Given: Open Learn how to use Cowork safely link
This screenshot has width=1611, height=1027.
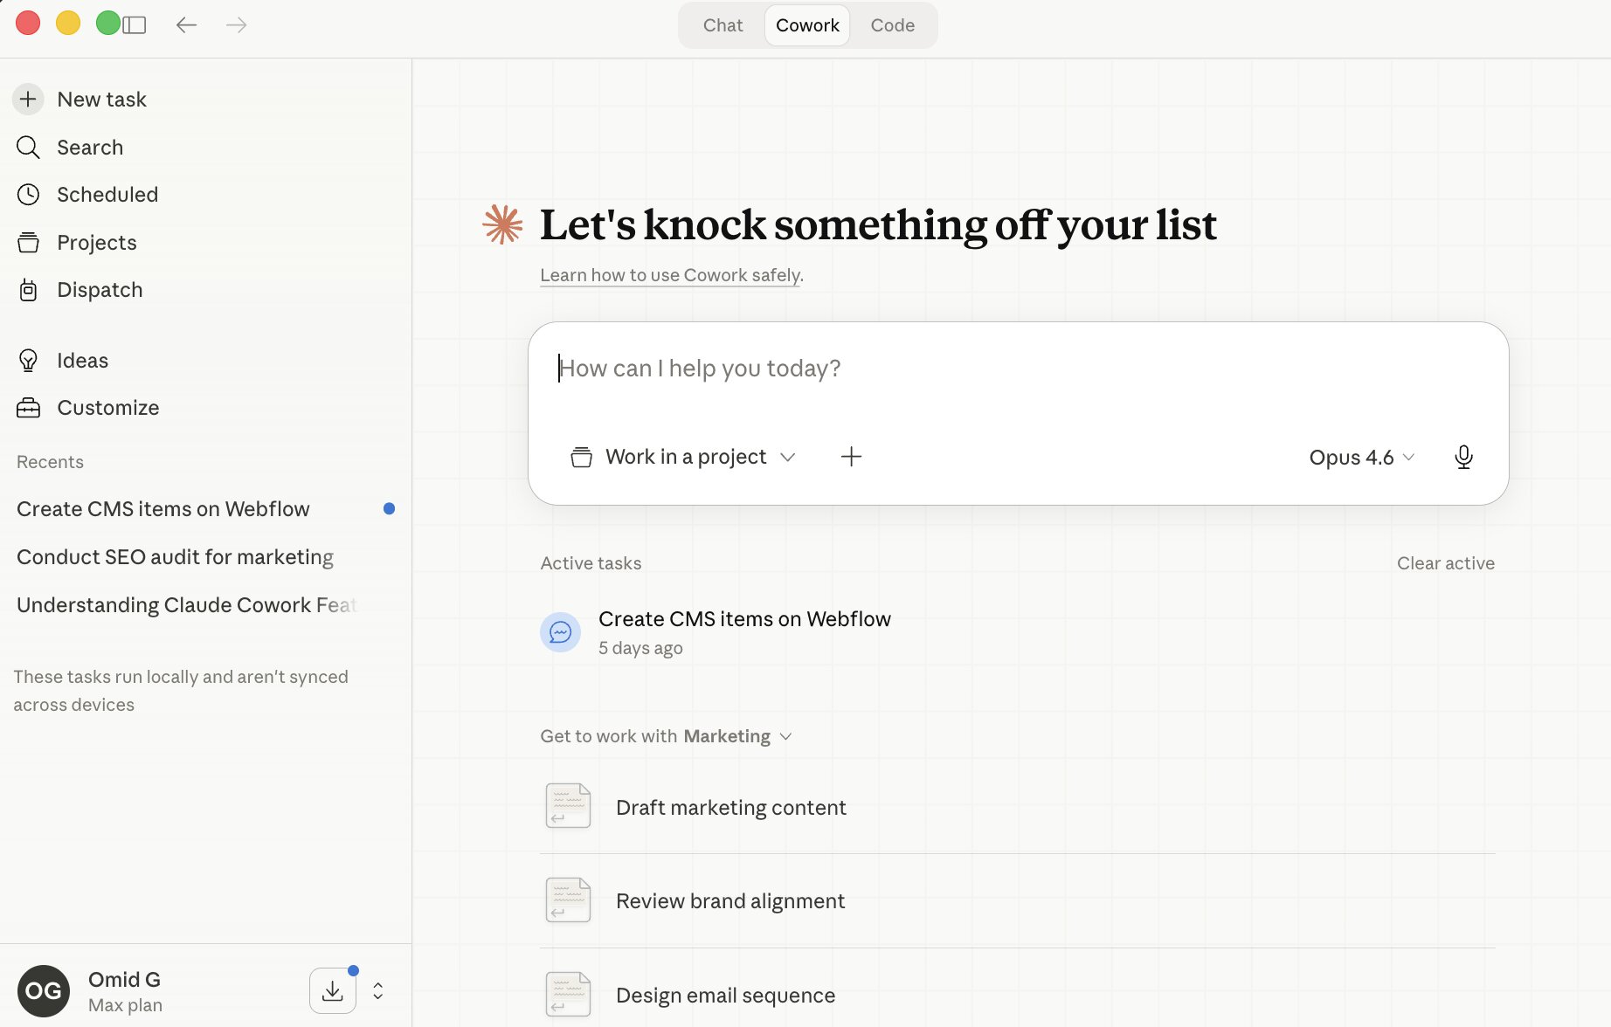Looking at the screenshot, I should pyautogui.click(x=670, y=275).
